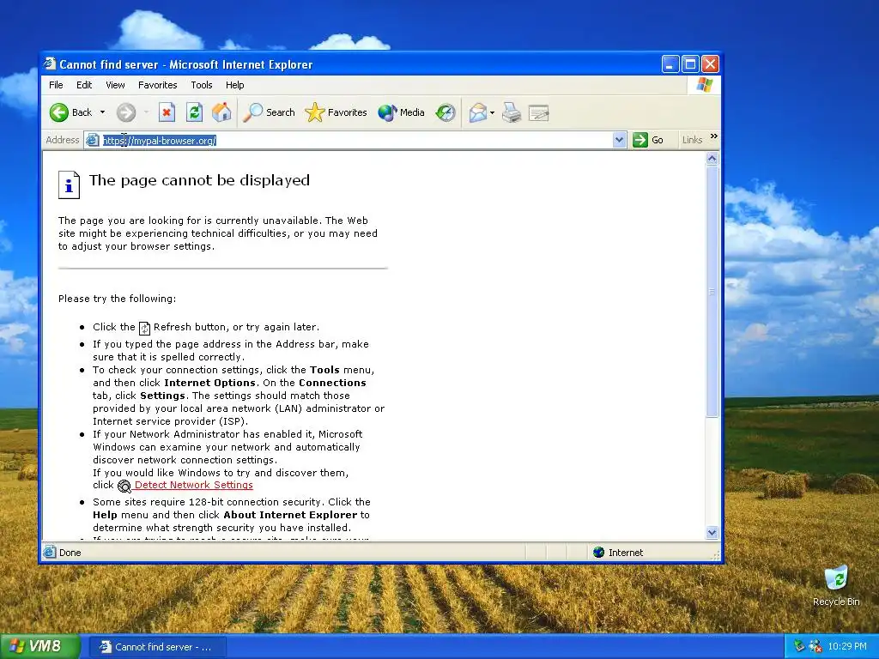The image size is (879, 659).
Task: Click the address bar URL field
Action: [356, 141]
